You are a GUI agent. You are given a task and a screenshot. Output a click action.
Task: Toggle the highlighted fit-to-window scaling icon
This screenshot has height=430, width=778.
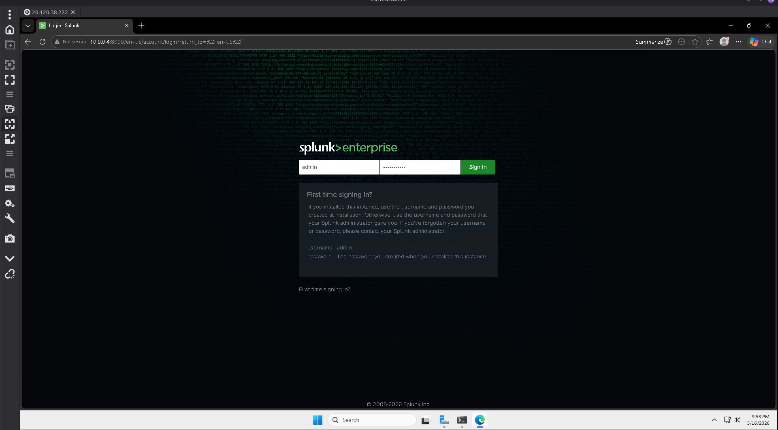[x=10, y=124]
